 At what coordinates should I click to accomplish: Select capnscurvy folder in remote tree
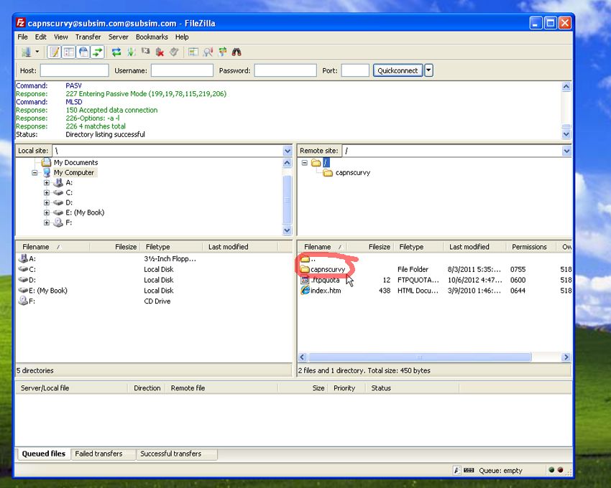coord(353,173)
